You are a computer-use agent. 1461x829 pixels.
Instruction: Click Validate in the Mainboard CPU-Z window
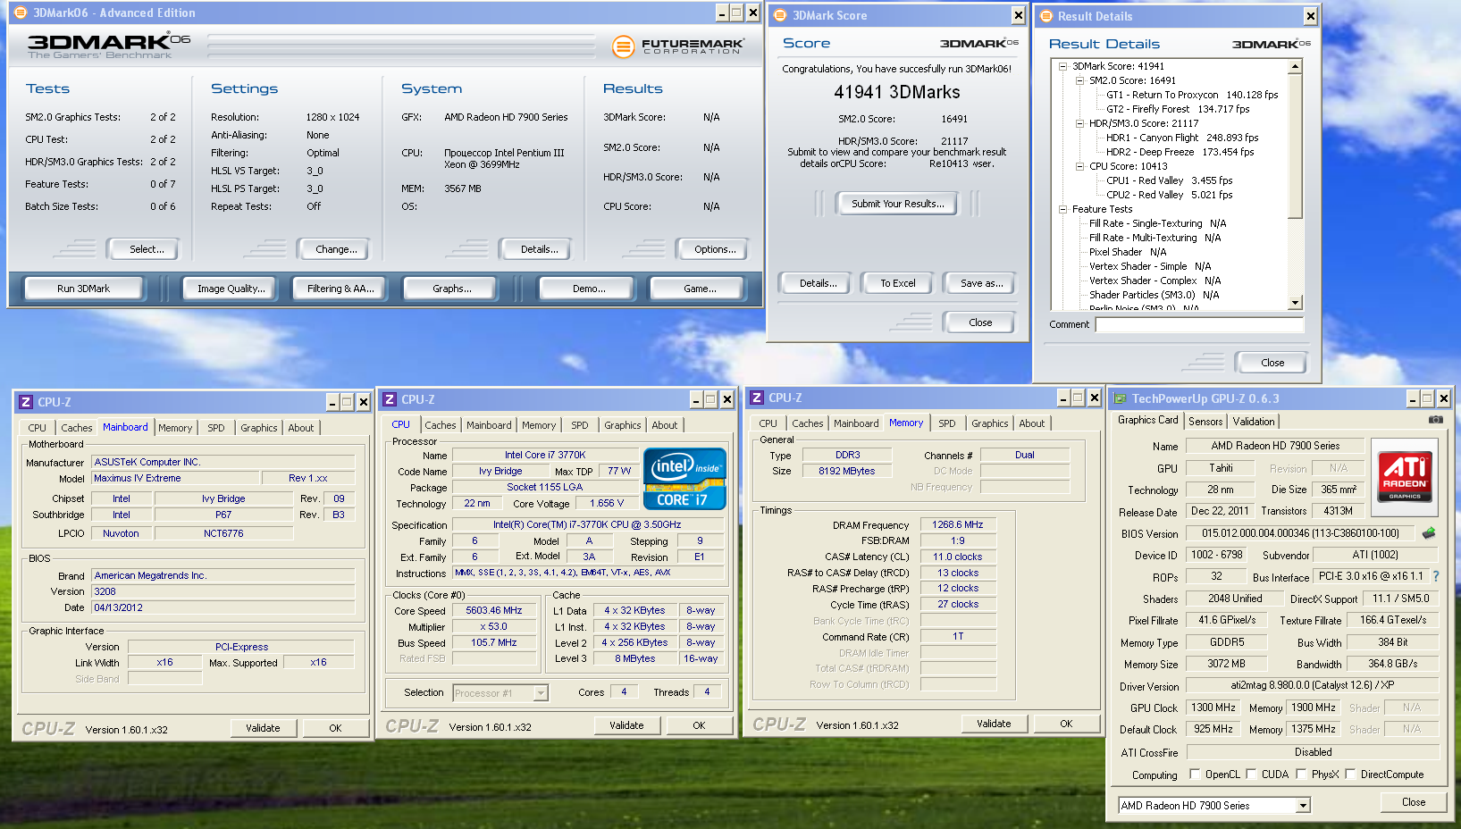263,728
